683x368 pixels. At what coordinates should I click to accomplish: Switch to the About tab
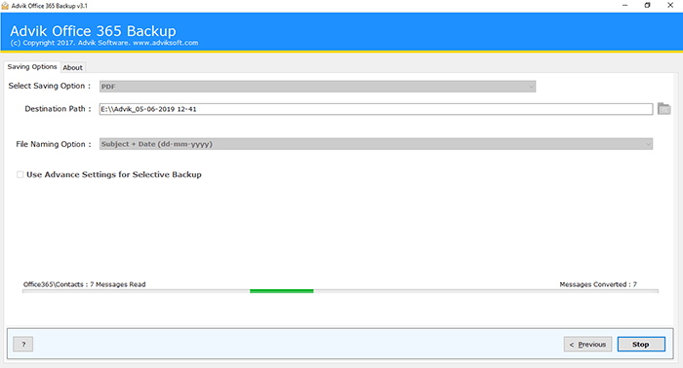(72, 67)
